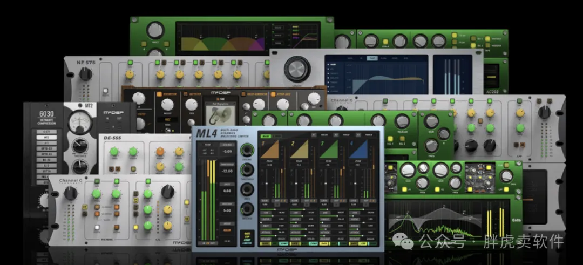Toggle the white lit button in Channel G Filters

click(x=97, y=227)
